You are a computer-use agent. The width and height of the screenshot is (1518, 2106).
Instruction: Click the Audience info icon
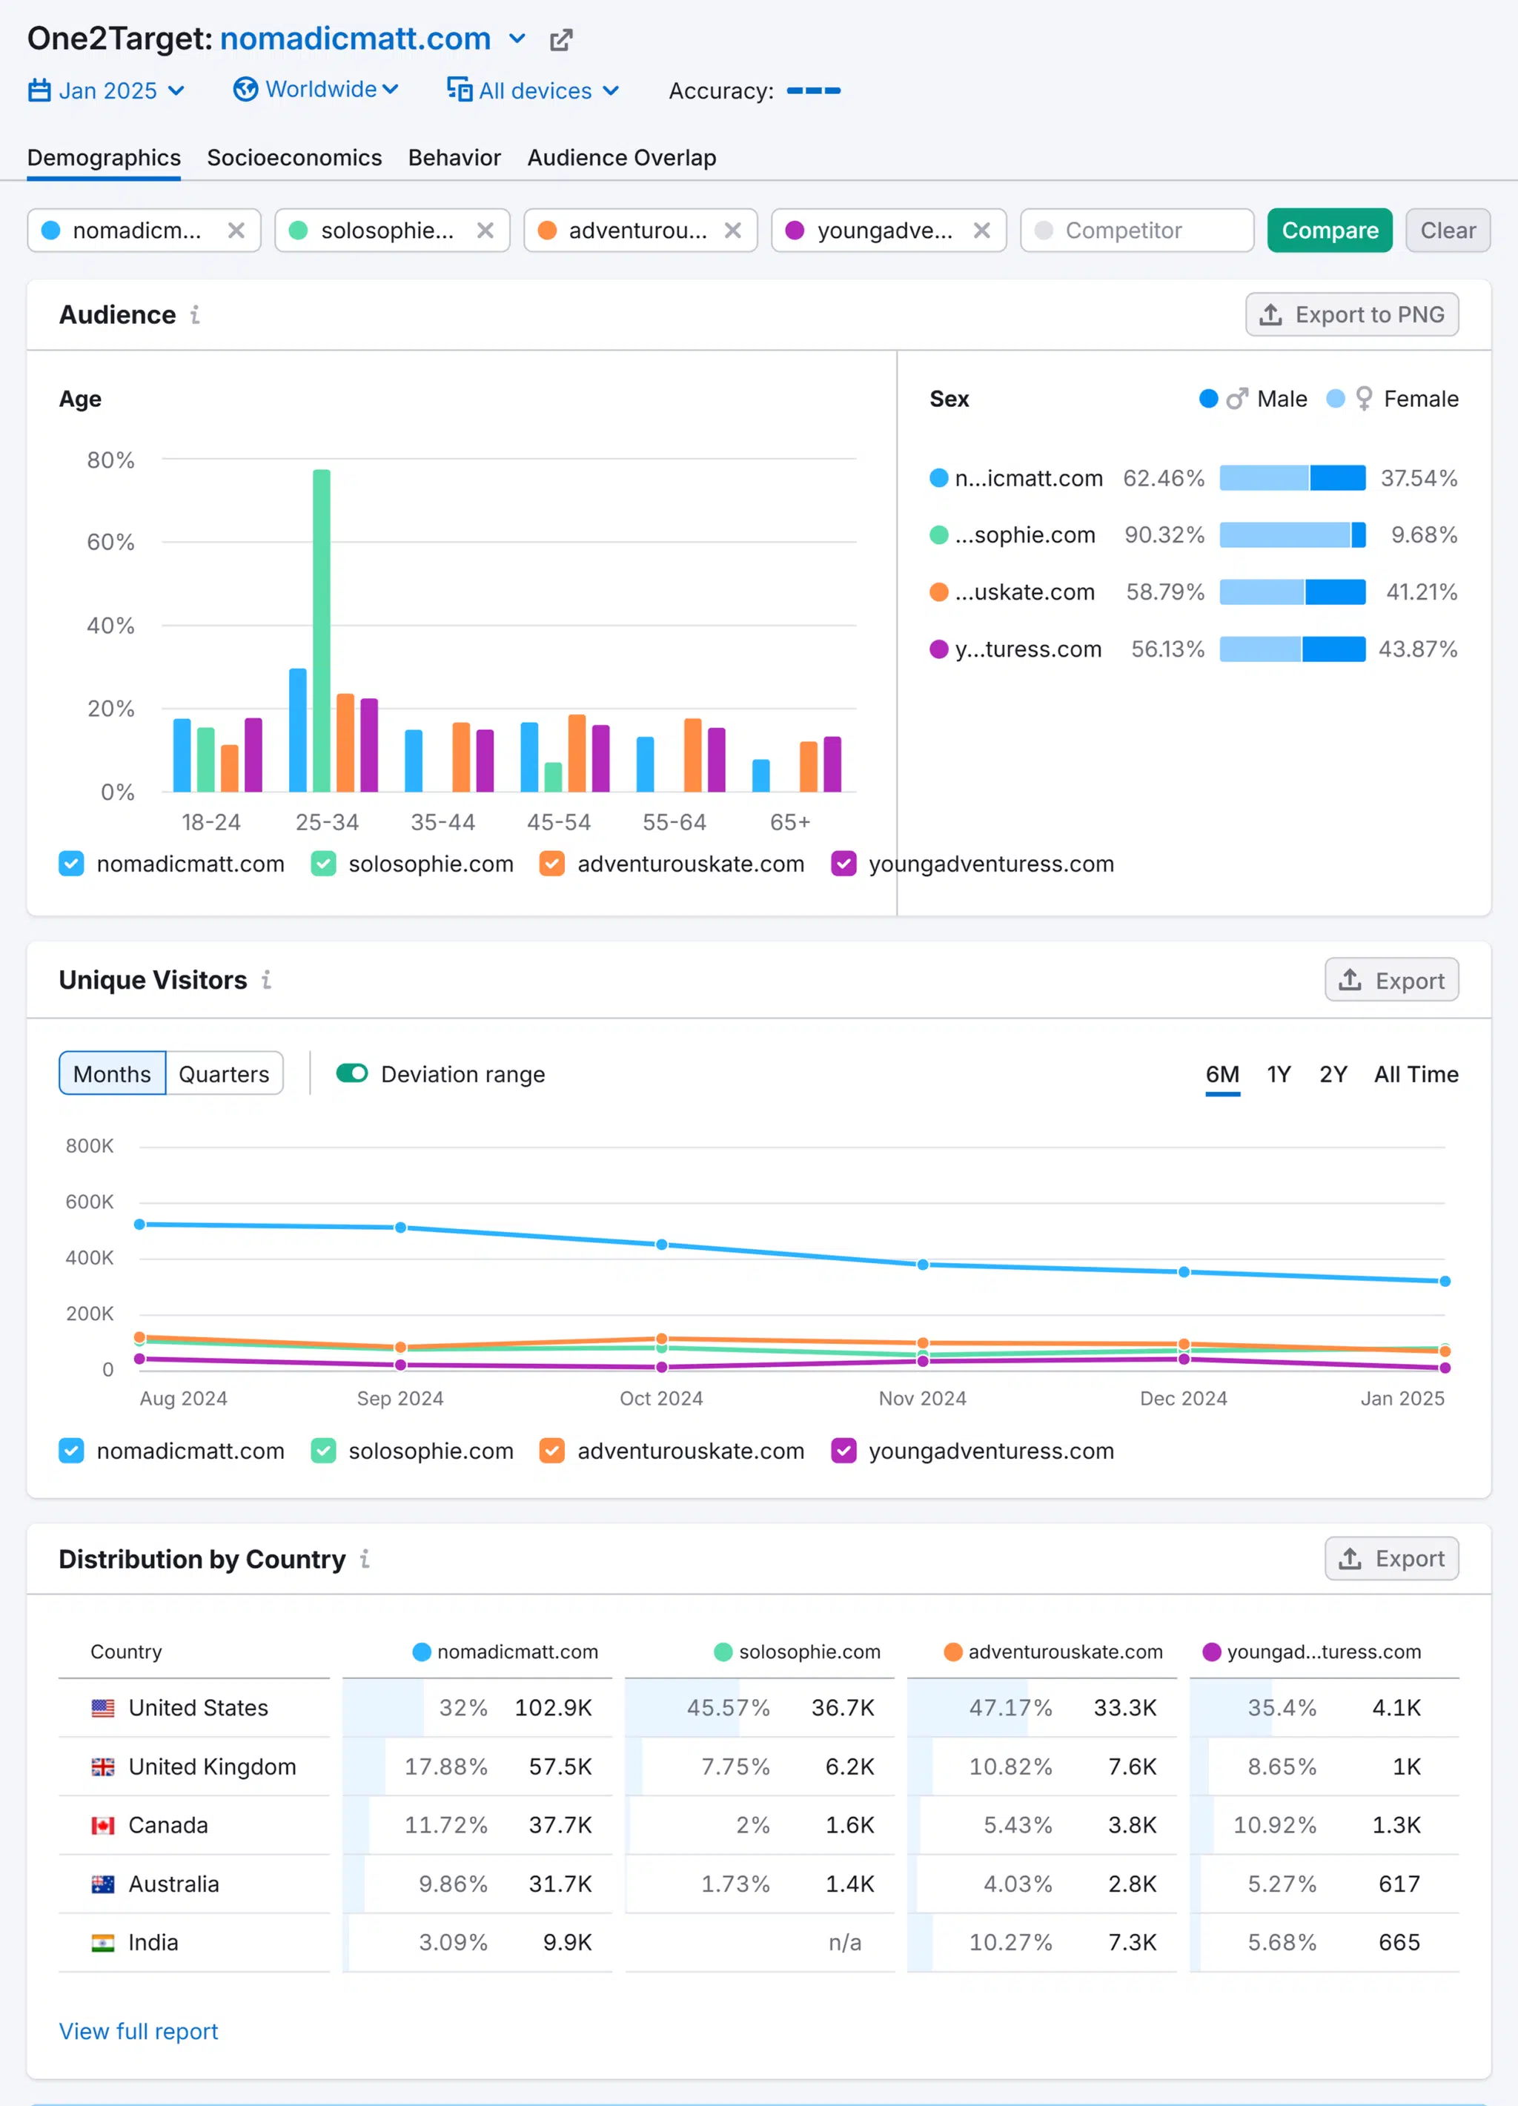click(x=195, y=315)
